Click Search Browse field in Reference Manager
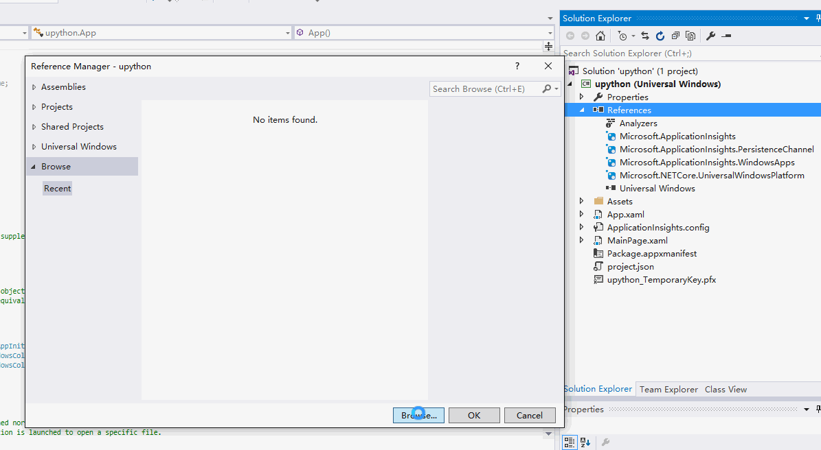 click(x=485, y=89)
